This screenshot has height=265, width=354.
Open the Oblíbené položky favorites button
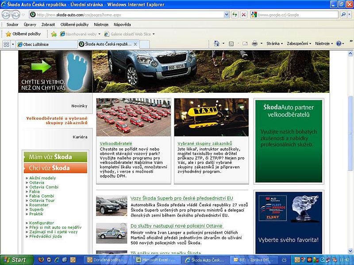pos(23,34)
